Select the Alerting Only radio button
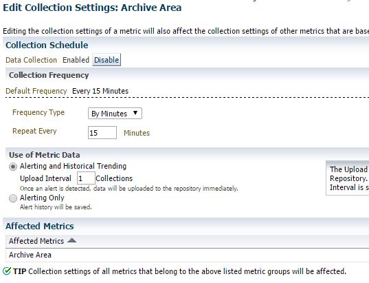 click(13, 198)
